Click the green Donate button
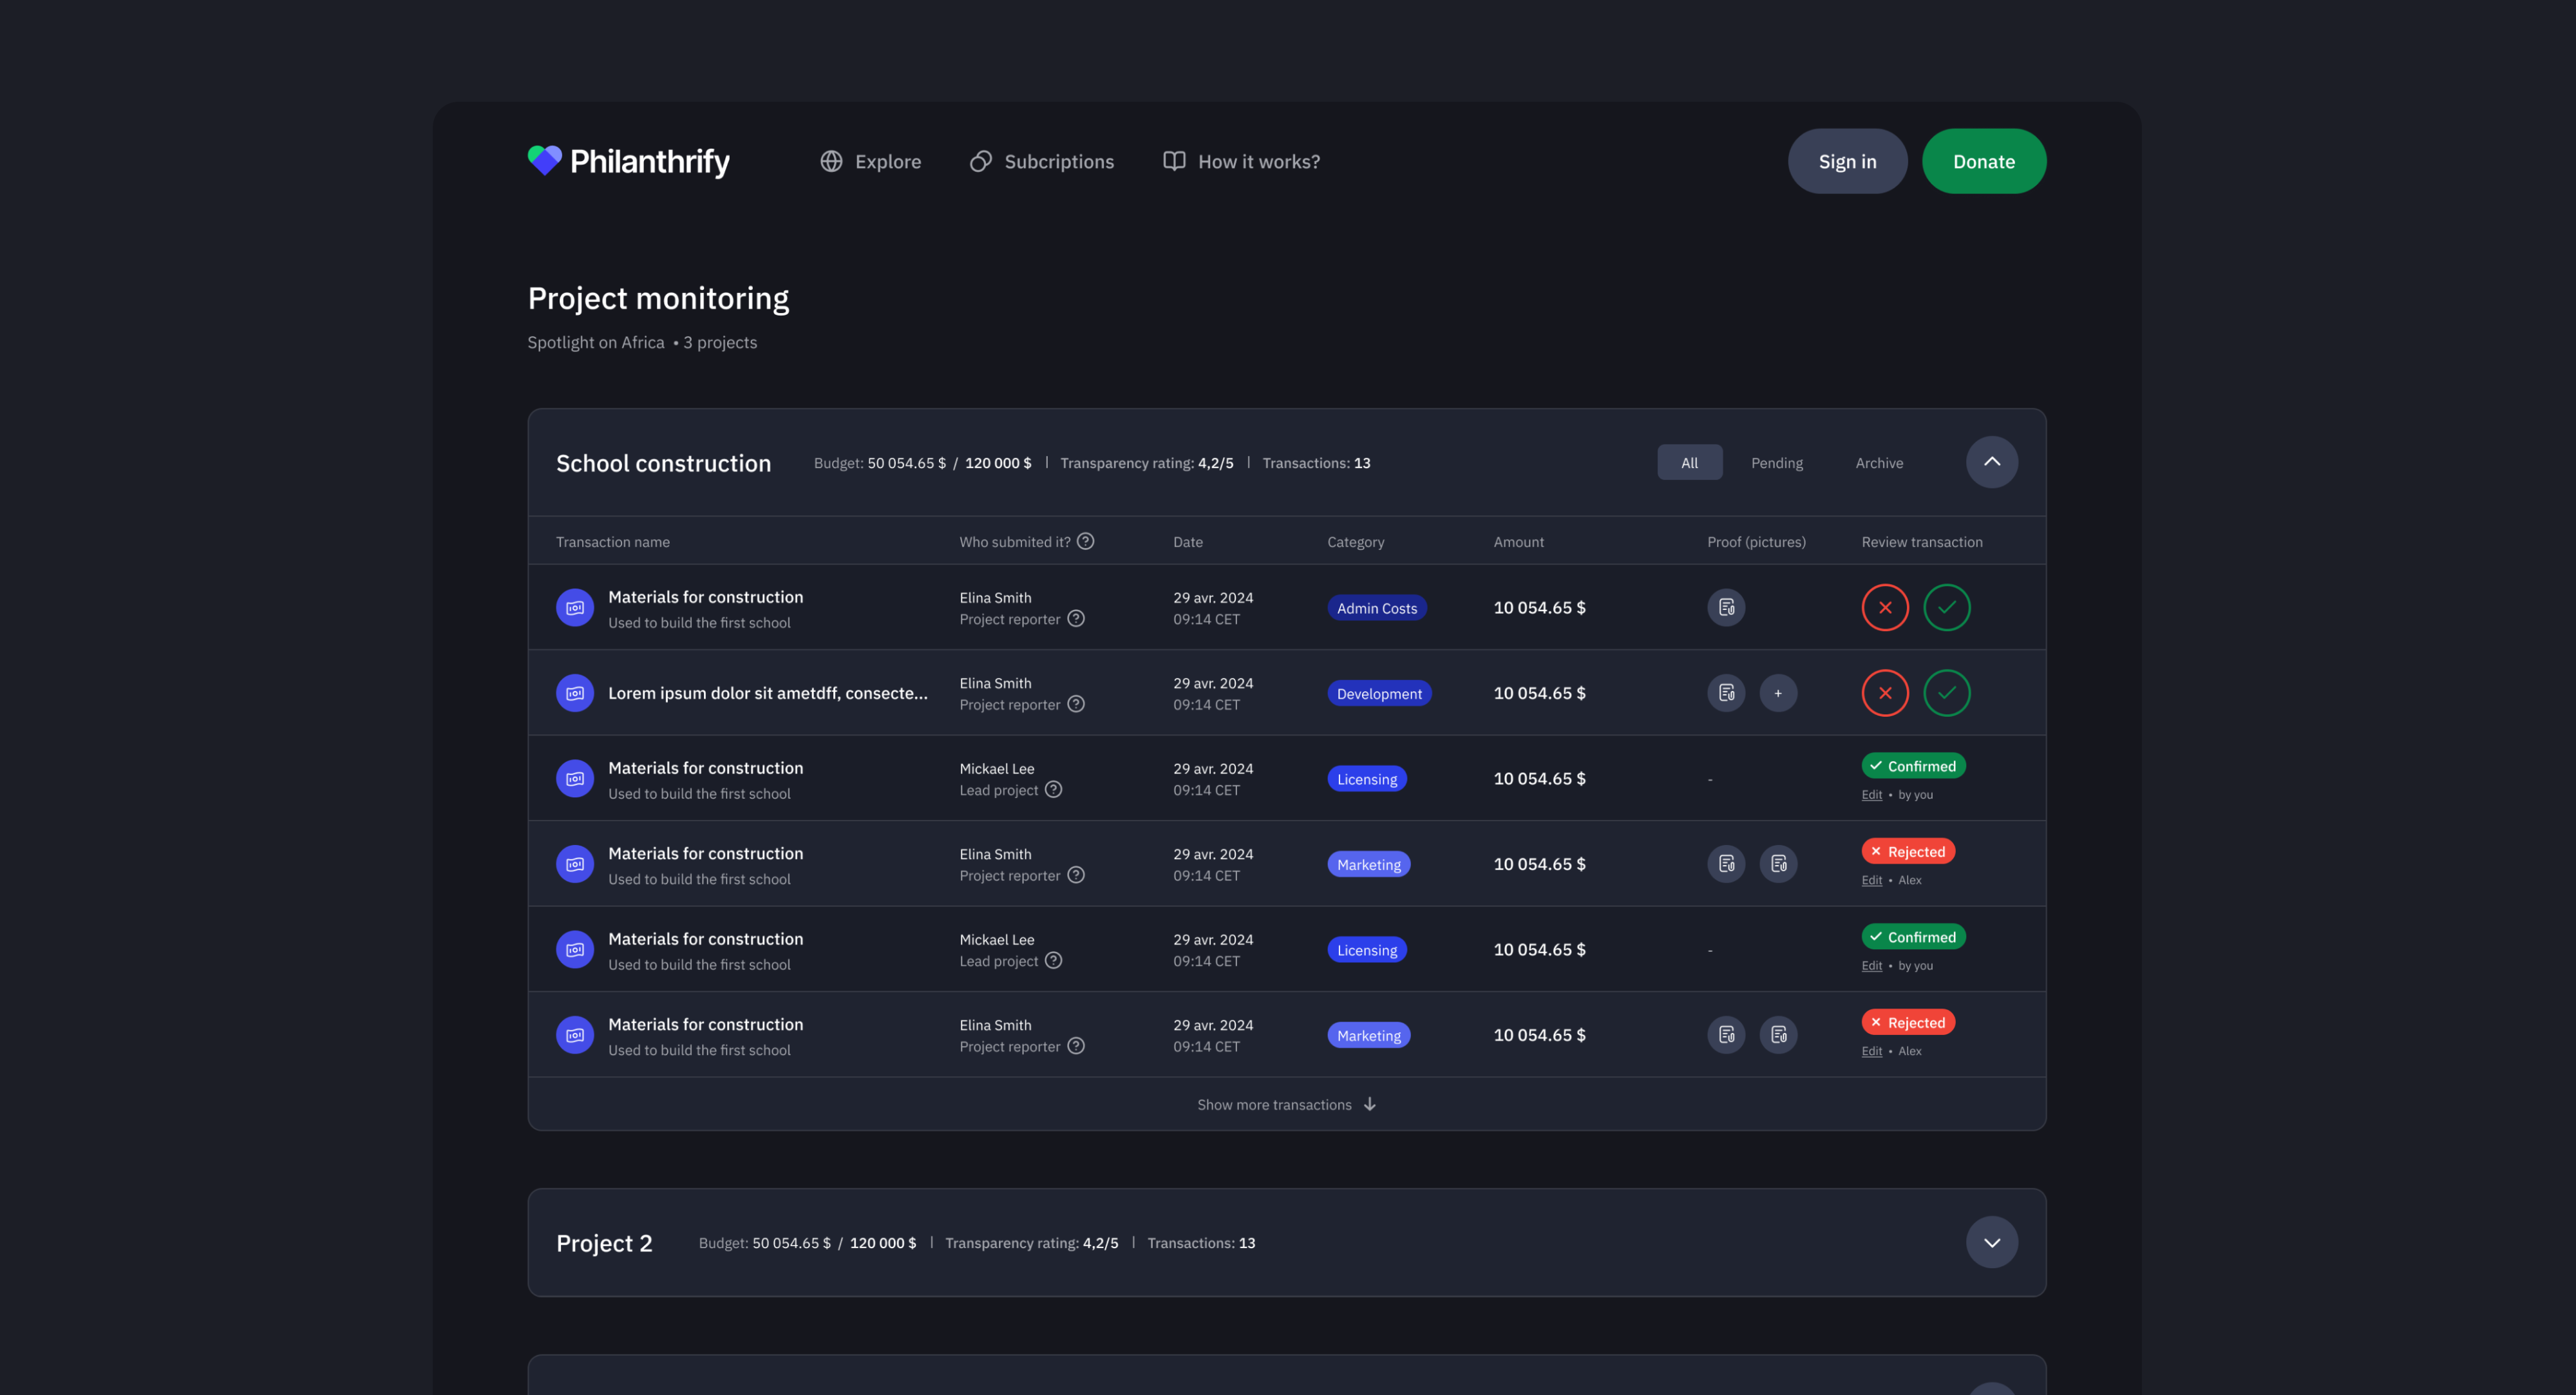The width and height of the screenshot is (2576, 1395). [x=1983, y=161]
